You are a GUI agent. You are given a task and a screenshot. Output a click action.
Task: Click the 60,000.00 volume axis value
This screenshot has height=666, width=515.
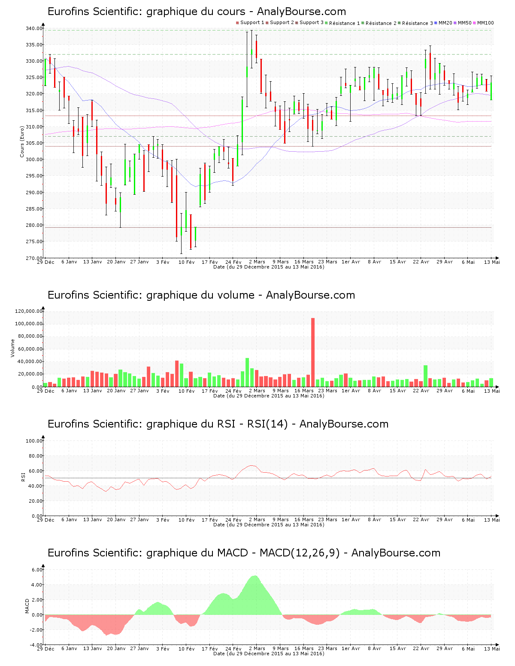(30, 349)
